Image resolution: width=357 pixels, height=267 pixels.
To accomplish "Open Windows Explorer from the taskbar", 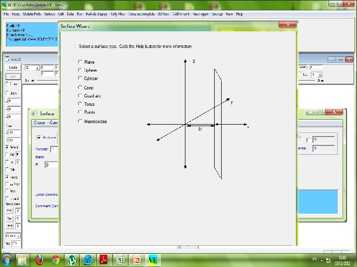I will pos(22,260).
